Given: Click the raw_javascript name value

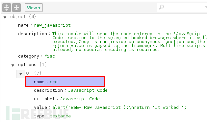Looking at the screenshot, I should point(52,25).
